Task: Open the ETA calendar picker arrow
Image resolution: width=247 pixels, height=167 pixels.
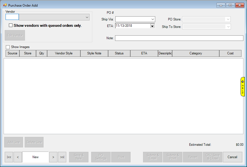Action: pyautogui.click(x=152, y=26)
